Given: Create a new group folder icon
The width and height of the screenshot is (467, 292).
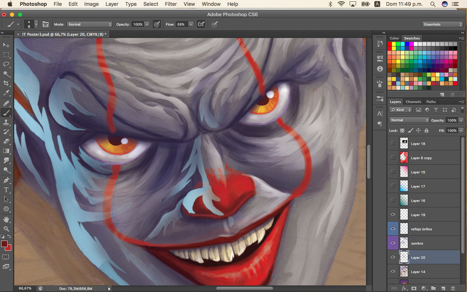Looking at the screenshot, I should 433,288.
